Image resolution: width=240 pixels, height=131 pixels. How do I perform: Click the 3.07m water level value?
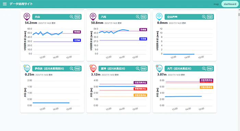(162, 75)
